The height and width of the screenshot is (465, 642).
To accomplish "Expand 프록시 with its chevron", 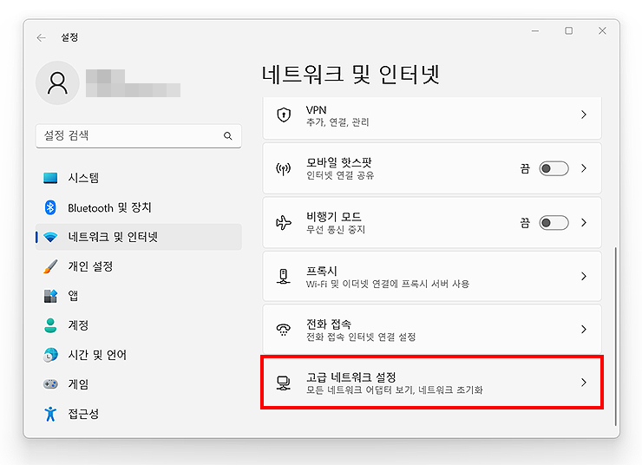I will 584,276.
